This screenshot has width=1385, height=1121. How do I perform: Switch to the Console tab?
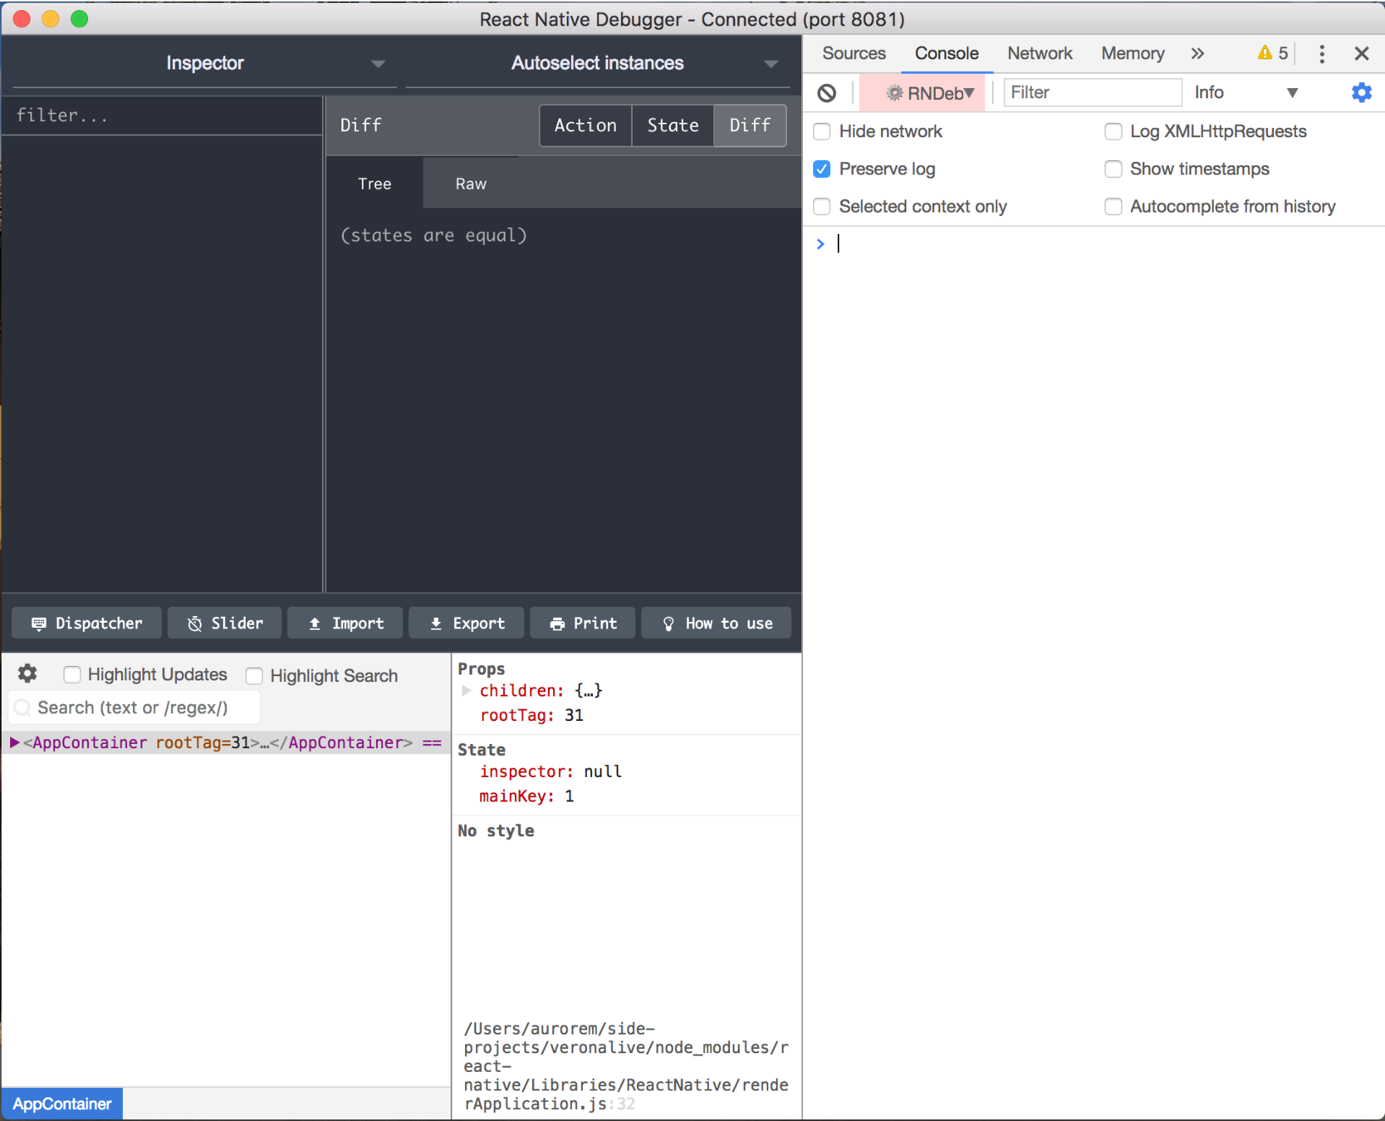pyautogui.click(x=947, y=53)
